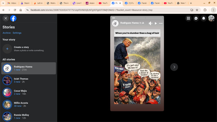Switch to the New Tab tab
Viewport: 217px width, 122px height.
(182, 3)
